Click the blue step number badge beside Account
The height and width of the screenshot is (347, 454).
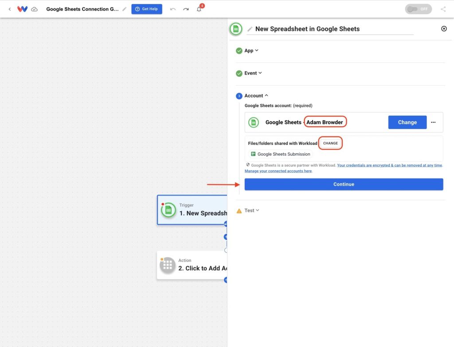tap(239, 96)
